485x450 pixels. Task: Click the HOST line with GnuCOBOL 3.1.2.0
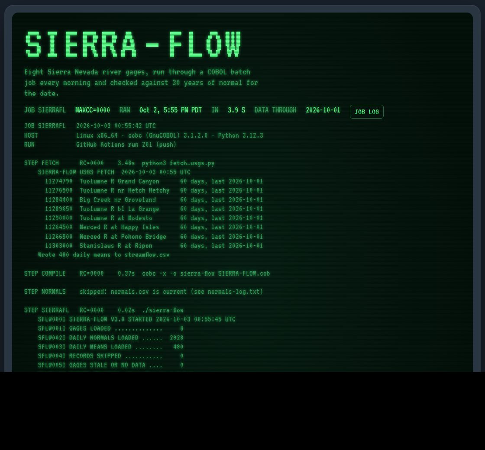click(143, 135)
